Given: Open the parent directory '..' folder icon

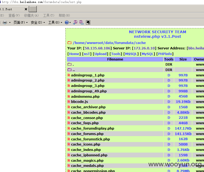Looking at the screenshot, I should click(69, 70).
